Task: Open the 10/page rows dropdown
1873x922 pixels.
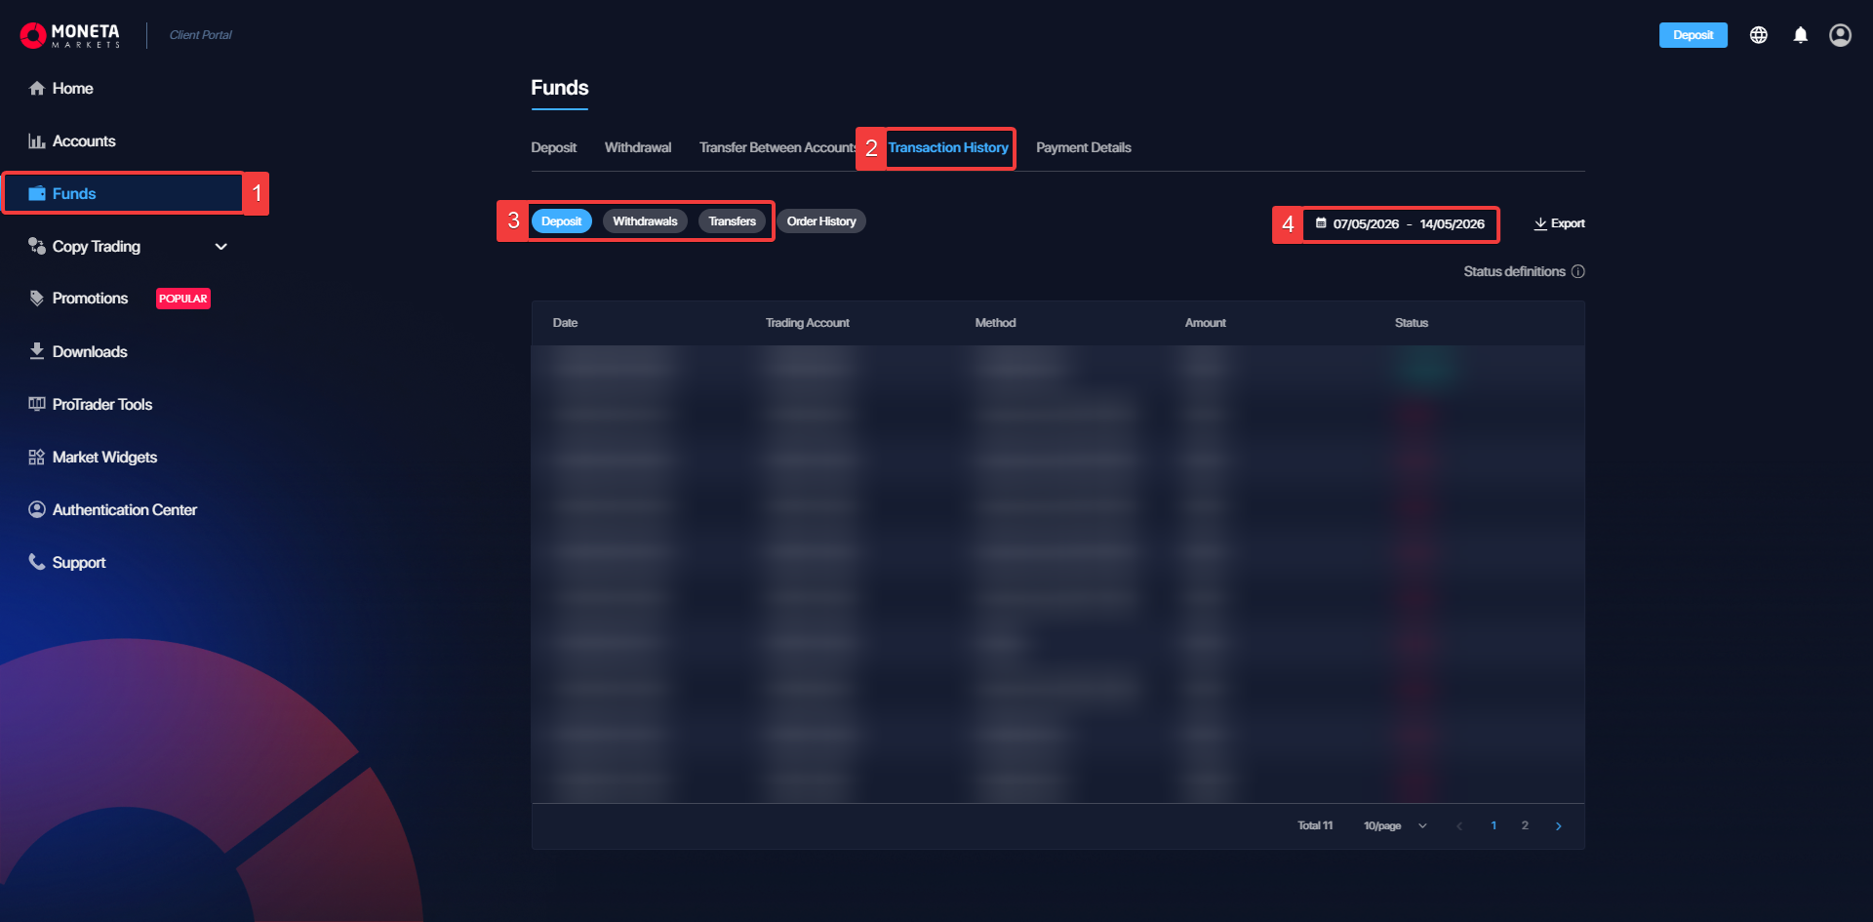Action: (1395, 825)
